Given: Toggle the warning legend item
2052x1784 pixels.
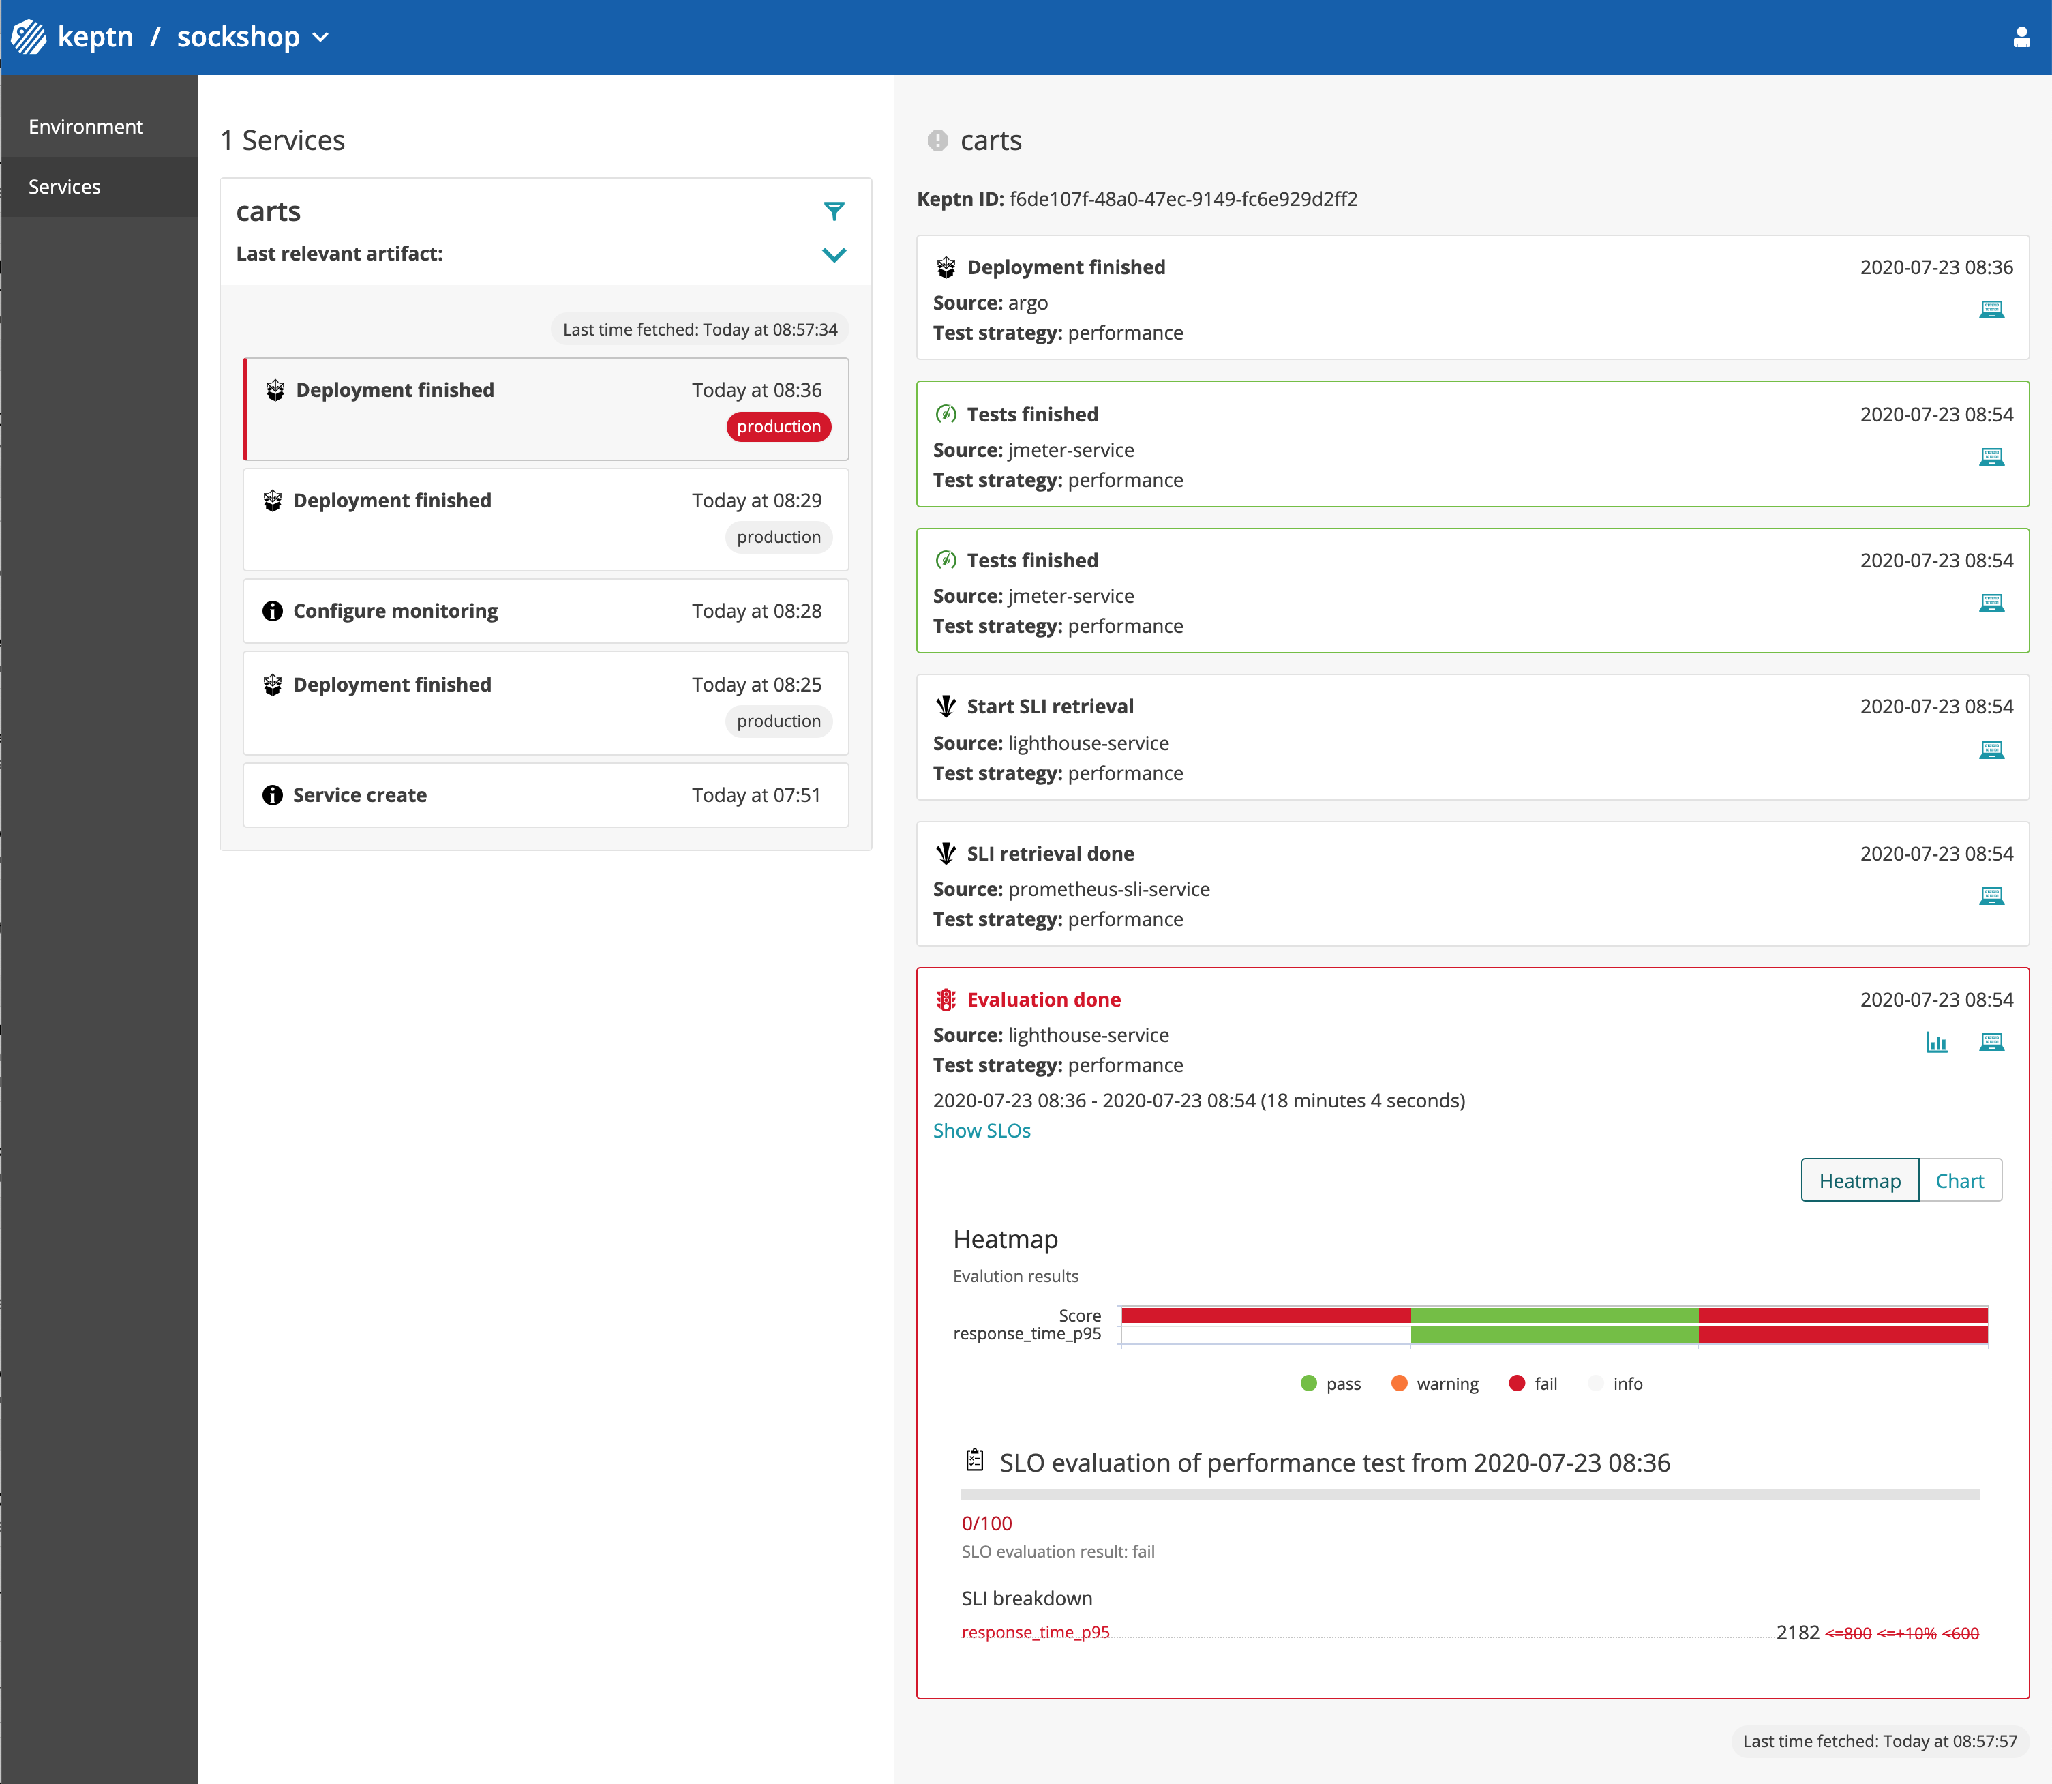Looking at the screenshot, I should 1435,1384.
